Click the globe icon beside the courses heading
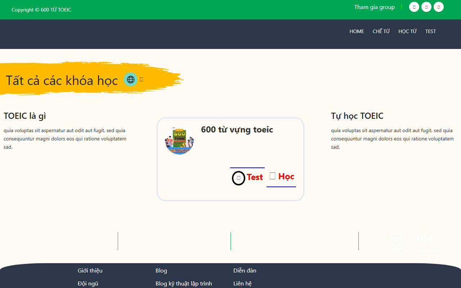Screen dimensions: 461x288 [x=130, y=79]
